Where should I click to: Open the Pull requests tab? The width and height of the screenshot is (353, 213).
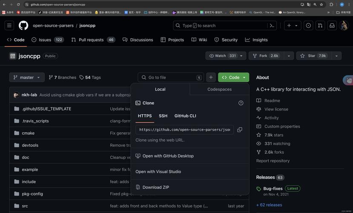(91, 40)
